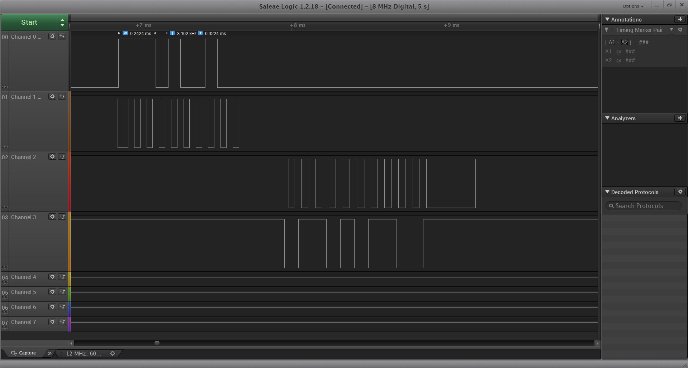This screenshot has height=368, width=688.
Task: Open Channel 0 settings gear
Action: 52,36
